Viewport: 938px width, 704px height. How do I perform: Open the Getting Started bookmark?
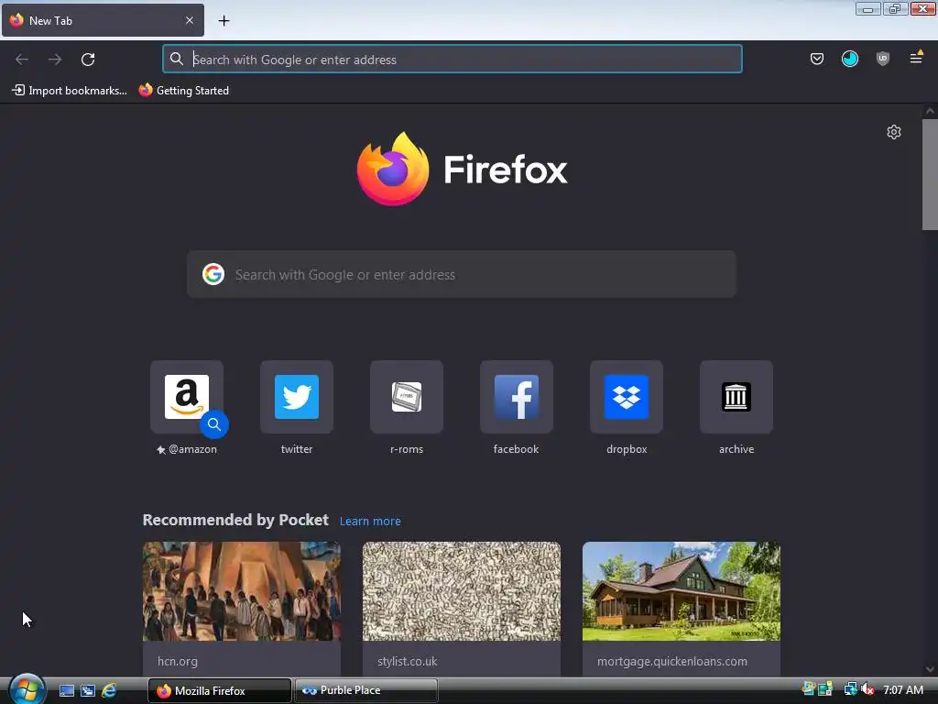183,91
